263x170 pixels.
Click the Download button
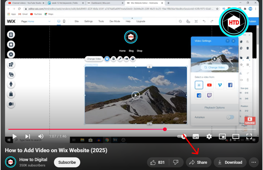[230, 162]
